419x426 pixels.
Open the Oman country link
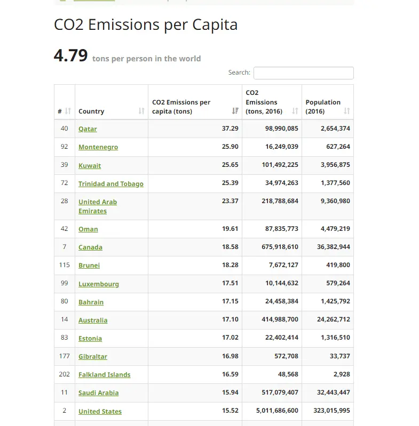click(x=88, y=229)
